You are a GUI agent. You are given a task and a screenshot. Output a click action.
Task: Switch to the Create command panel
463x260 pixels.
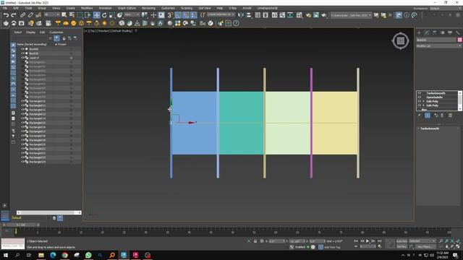(x=419, y=32)
